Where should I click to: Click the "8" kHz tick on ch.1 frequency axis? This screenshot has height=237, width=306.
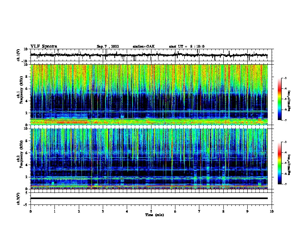point(27,77)
